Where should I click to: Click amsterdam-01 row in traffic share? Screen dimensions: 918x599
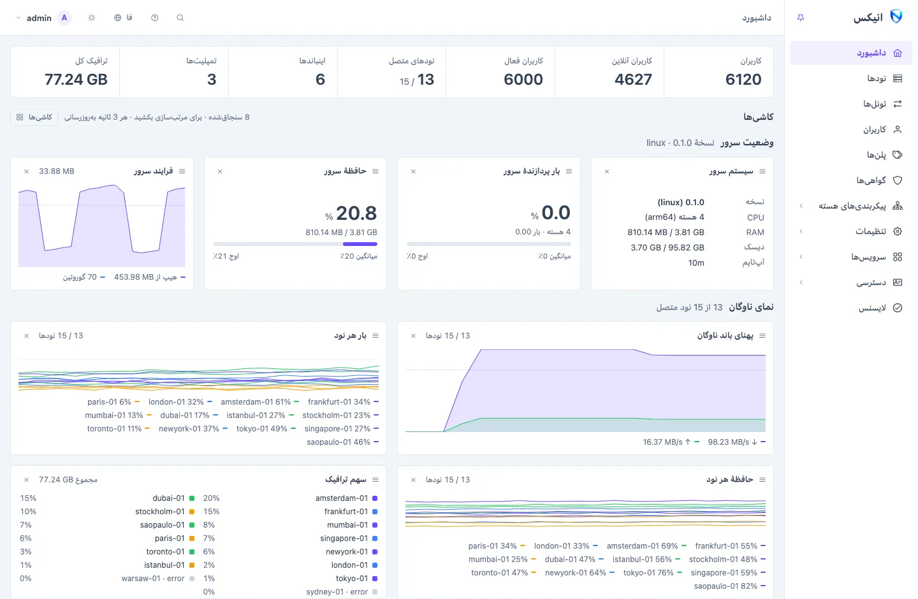[x=291, y=498]
